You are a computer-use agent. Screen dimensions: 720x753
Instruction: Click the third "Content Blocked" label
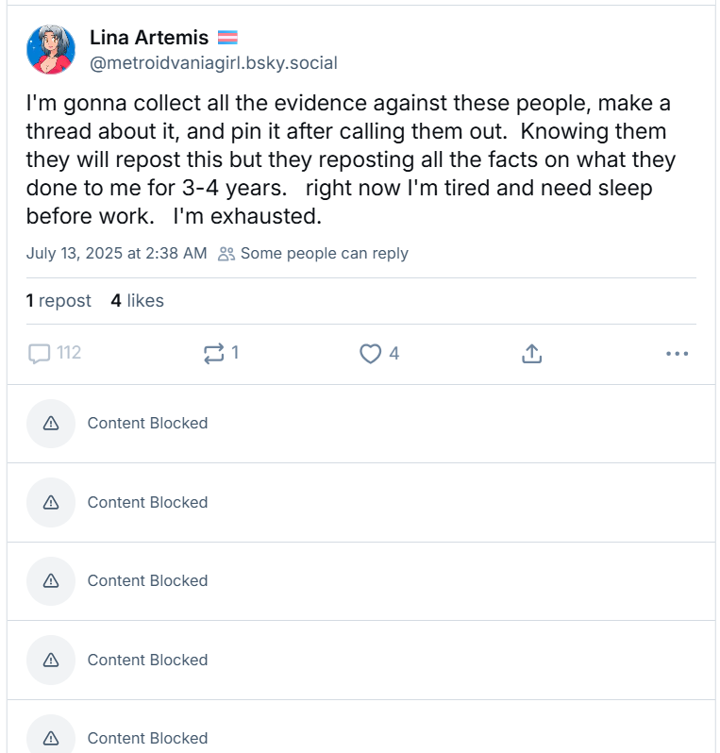click(147, 580)
